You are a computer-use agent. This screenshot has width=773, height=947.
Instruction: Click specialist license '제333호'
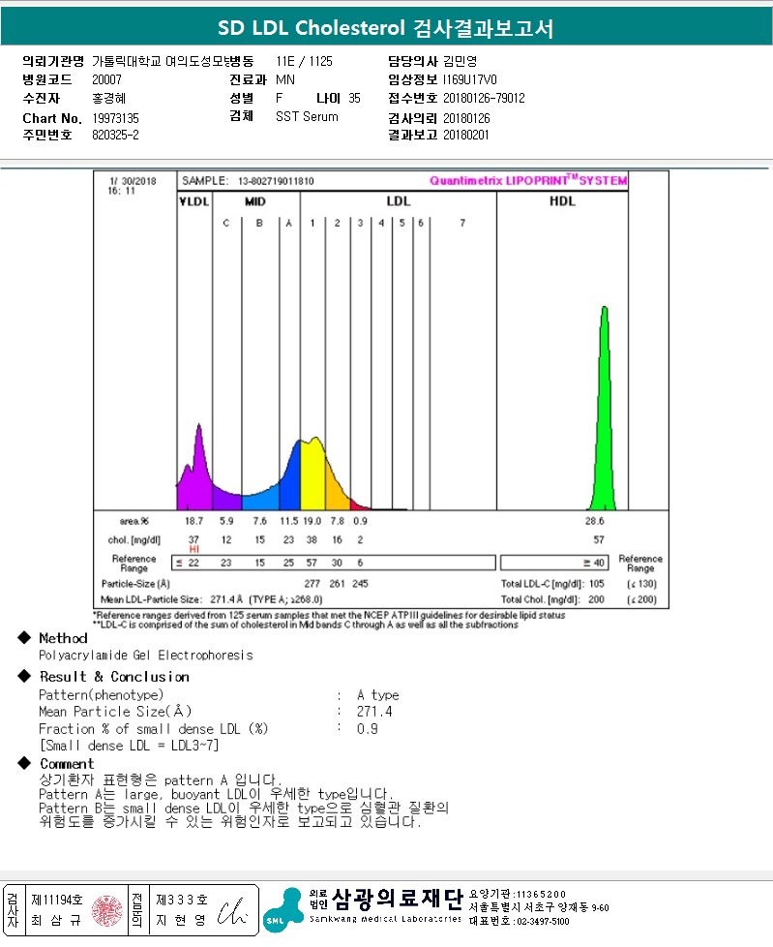point(182,900)
